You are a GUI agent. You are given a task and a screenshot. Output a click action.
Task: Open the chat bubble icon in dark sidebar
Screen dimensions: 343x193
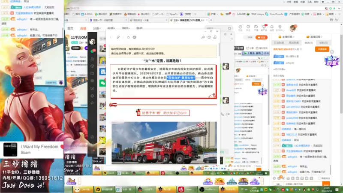(93, 51)
